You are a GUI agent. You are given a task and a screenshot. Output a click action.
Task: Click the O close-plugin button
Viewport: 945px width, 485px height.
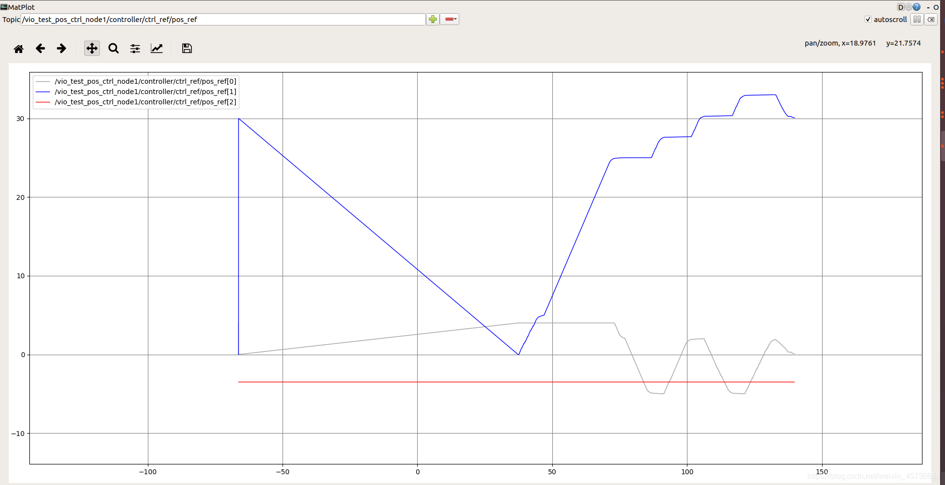(936, 7)
